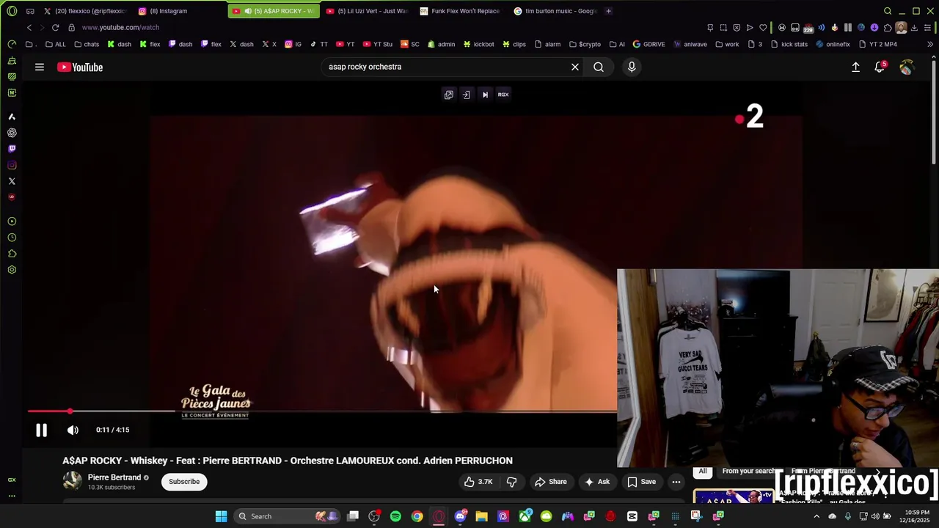Run search with the magnifier button
This screenshot has height=528, width=939.
pos(599,67)
